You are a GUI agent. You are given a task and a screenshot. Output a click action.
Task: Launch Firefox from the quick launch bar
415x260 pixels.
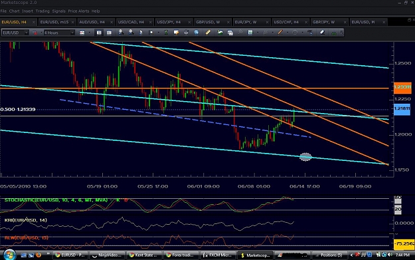39,255
